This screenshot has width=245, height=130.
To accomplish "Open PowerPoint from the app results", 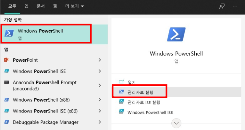I will click(54, 60).
